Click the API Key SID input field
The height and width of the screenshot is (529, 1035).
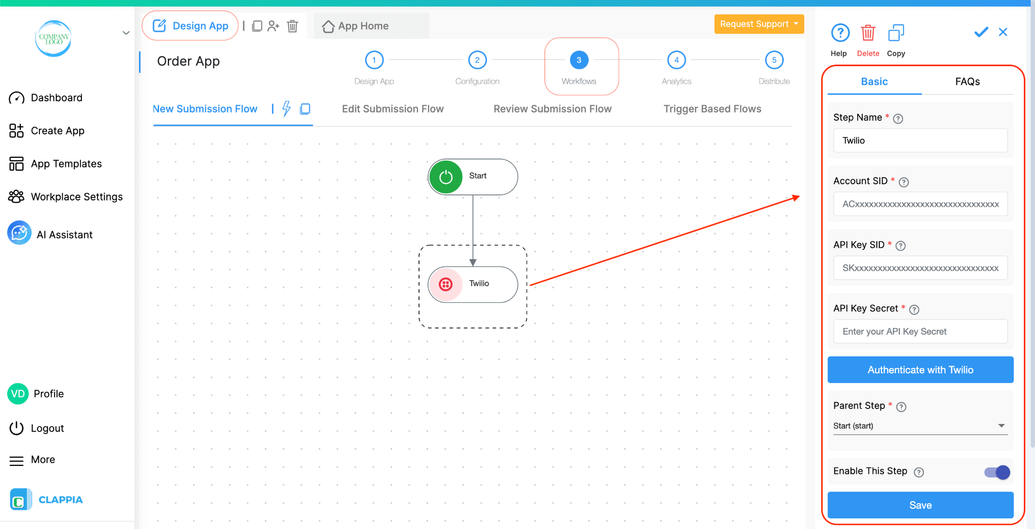pyautogui.click(x=920, y=268)
